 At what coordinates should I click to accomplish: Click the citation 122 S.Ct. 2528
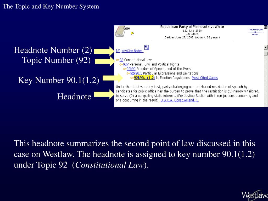pos(192,31)
